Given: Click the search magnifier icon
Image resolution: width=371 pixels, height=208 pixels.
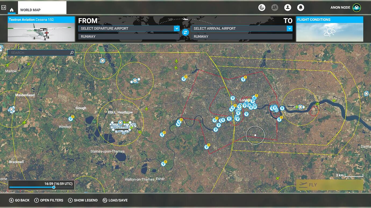Looking at the screenshot, I should 71,53.
